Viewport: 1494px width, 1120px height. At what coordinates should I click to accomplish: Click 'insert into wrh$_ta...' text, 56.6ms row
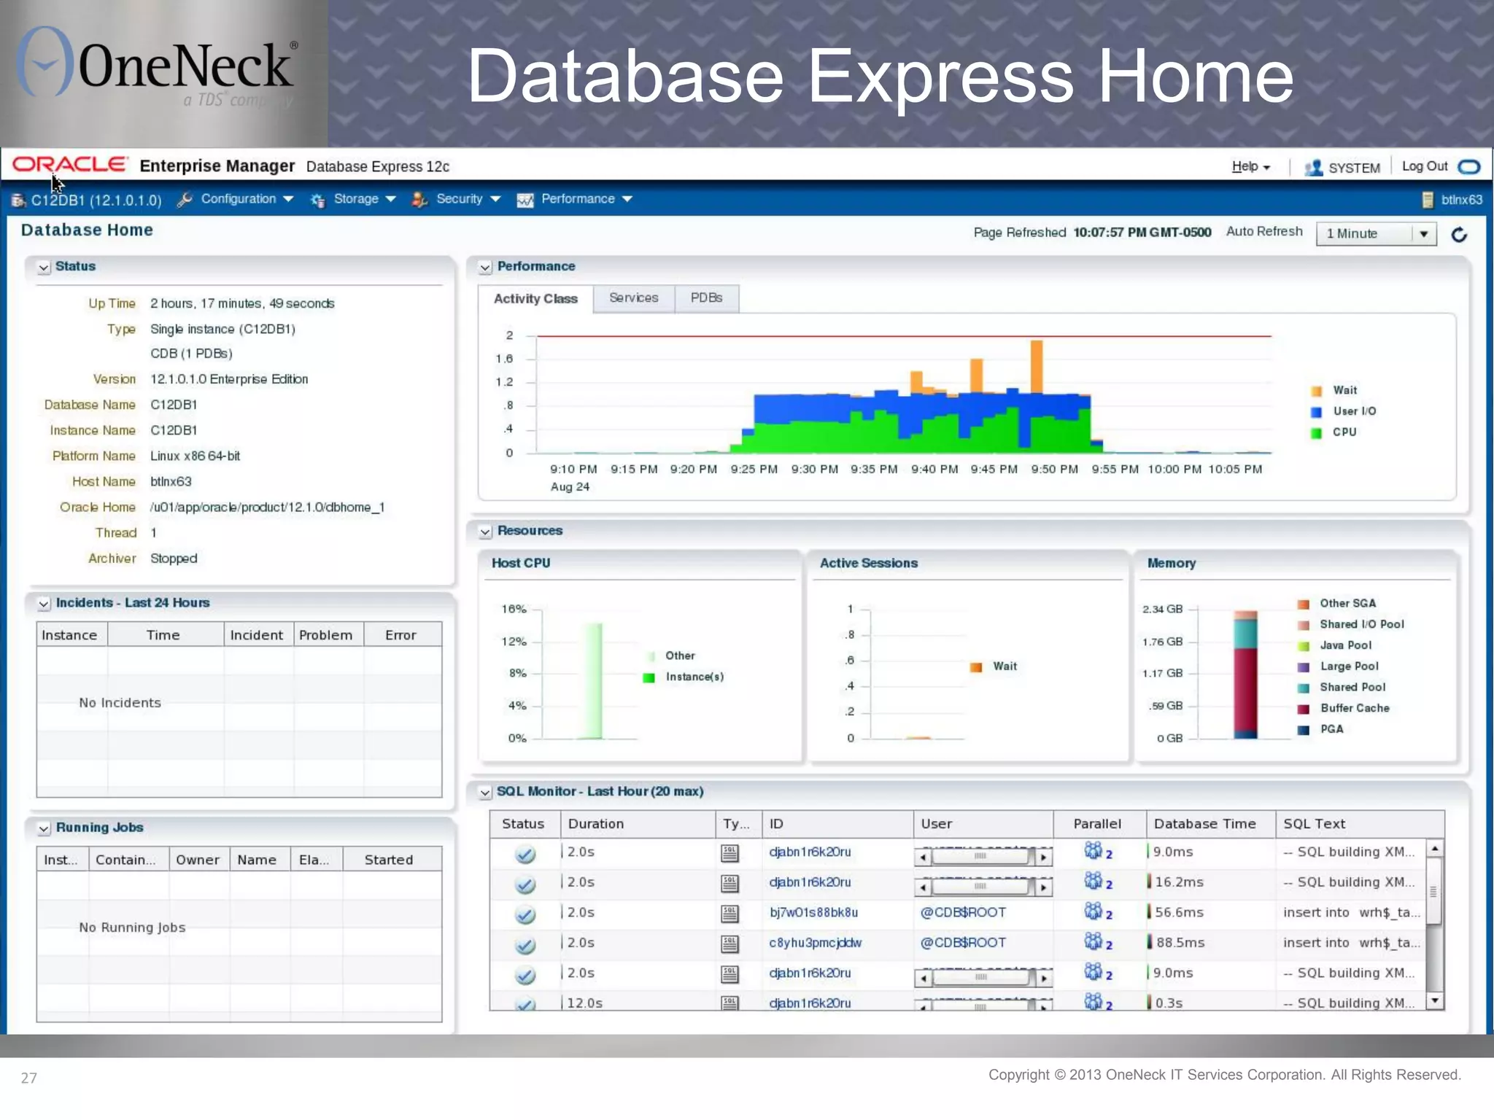click(x=1351, y=913)
